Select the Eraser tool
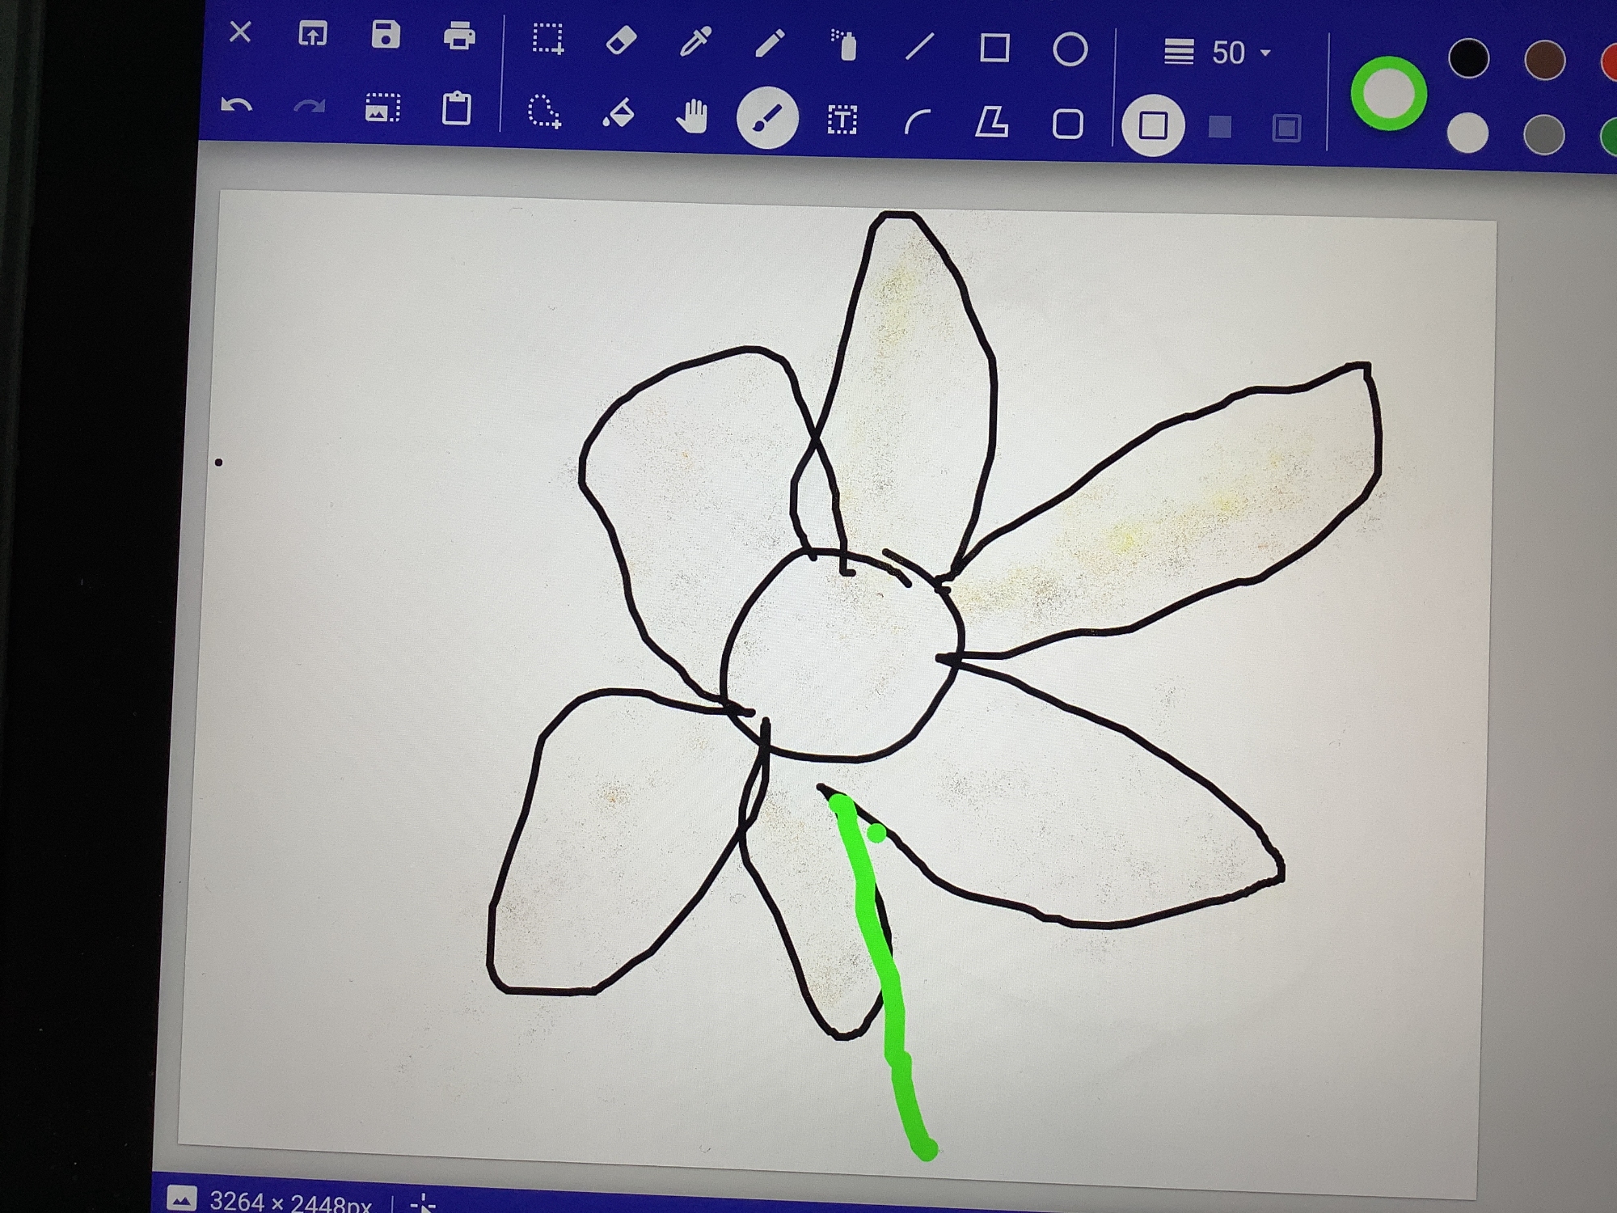 [x=621, y=40]
